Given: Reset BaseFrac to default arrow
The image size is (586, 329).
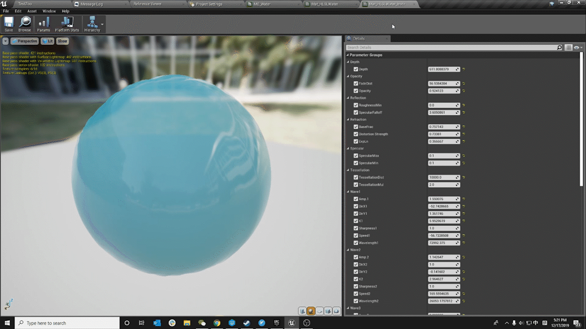Looking at the screenshot, I should coord(464,127).
